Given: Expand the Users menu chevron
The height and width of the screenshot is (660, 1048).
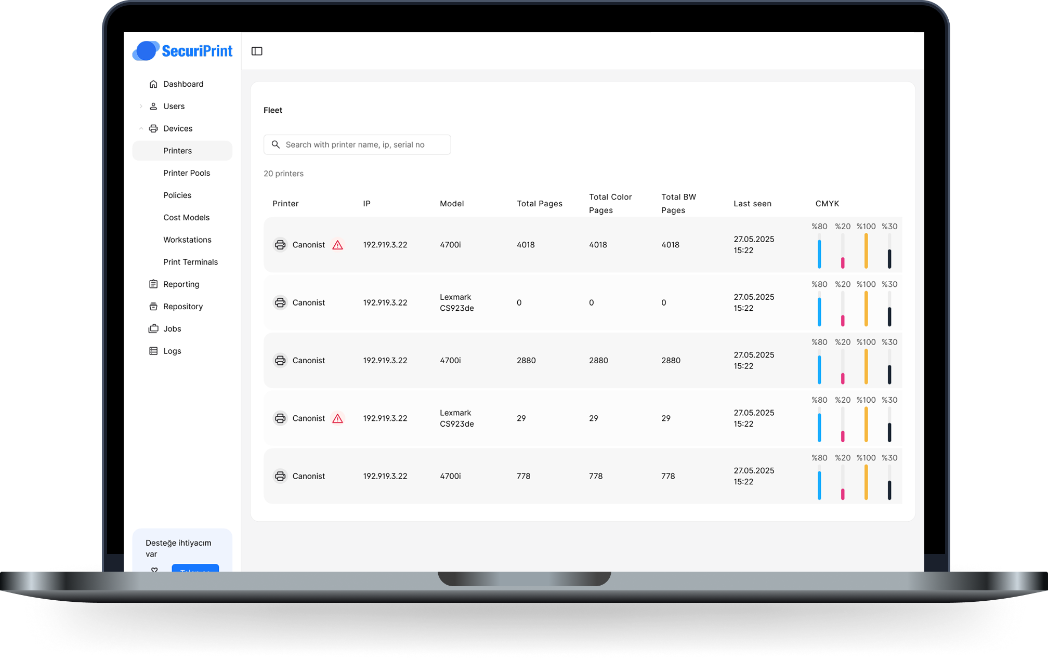Looking at the screenshot, I should tap(141, 107).
